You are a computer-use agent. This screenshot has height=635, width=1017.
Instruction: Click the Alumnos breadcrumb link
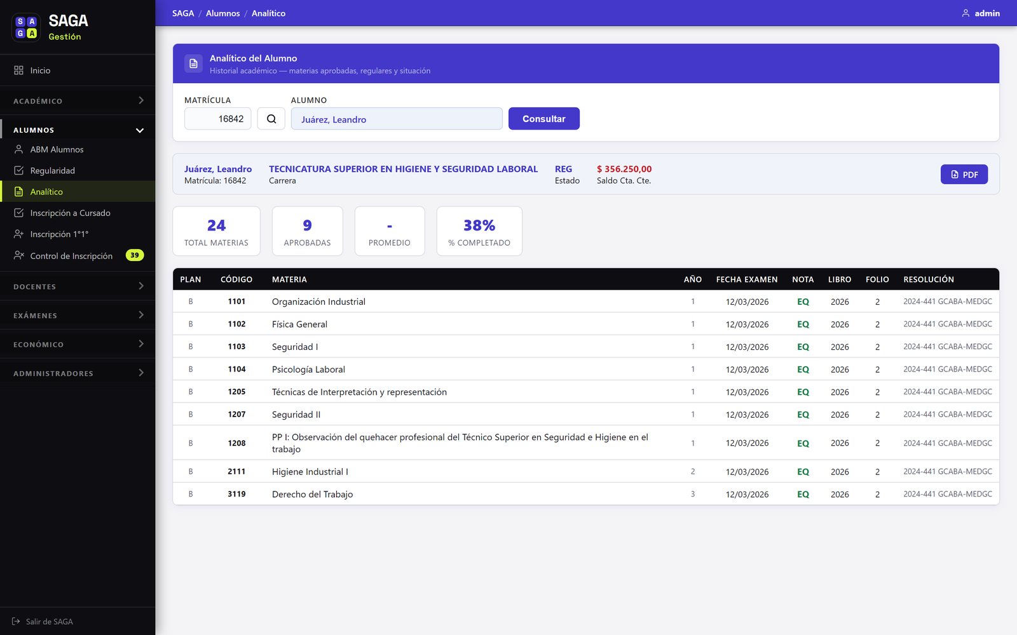pyautogui.click(x=222, y=13)
